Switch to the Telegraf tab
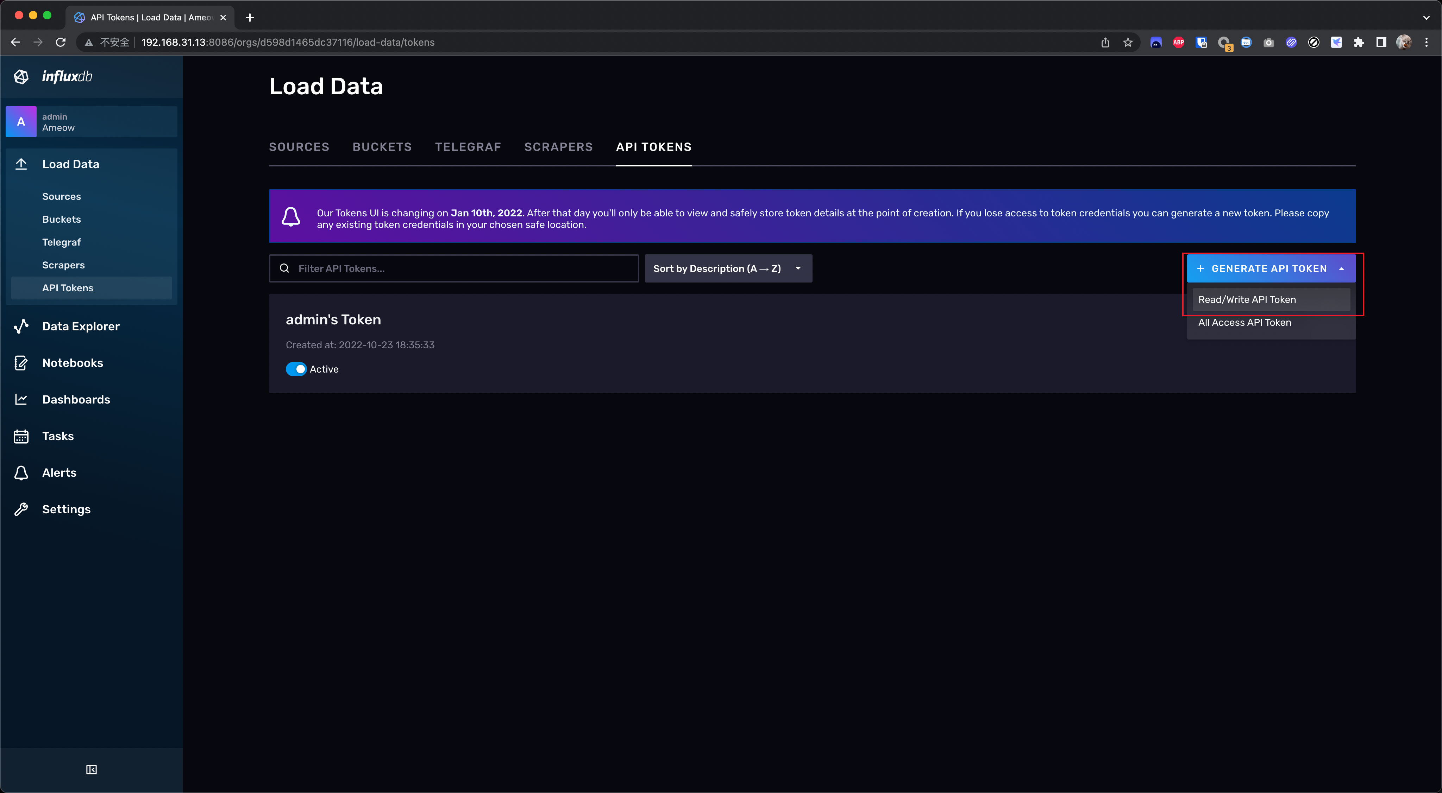The height and width of the screenshot is (793, 1442). coord(468,147)
